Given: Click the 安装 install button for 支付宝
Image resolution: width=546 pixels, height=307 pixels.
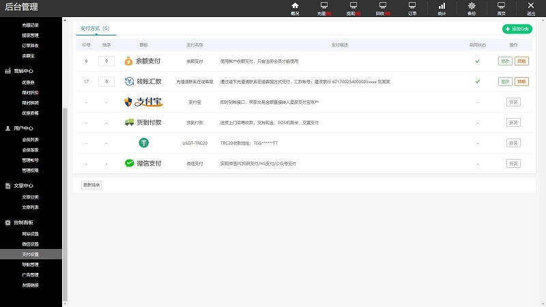Looking at the screenshot, I should (x=513, y=102).
